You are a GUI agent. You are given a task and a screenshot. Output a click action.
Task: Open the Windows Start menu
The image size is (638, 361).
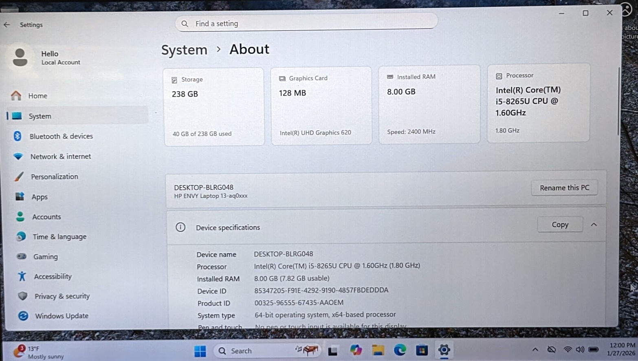coord(200,351)
